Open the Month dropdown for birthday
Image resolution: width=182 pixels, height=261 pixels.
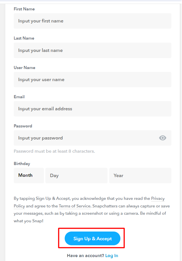[x=29, y=175]
